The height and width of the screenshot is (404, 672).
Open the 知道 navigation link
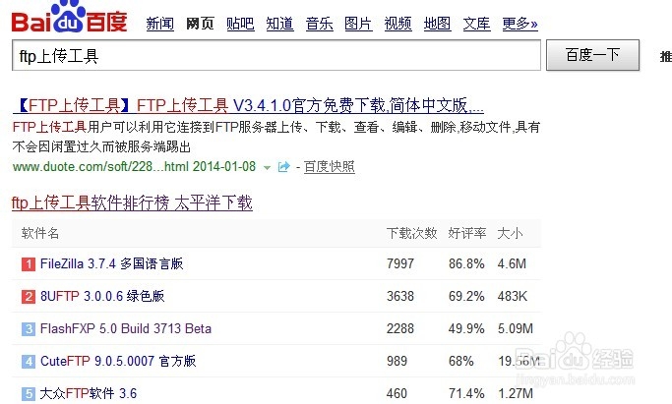tap(279, 24)
